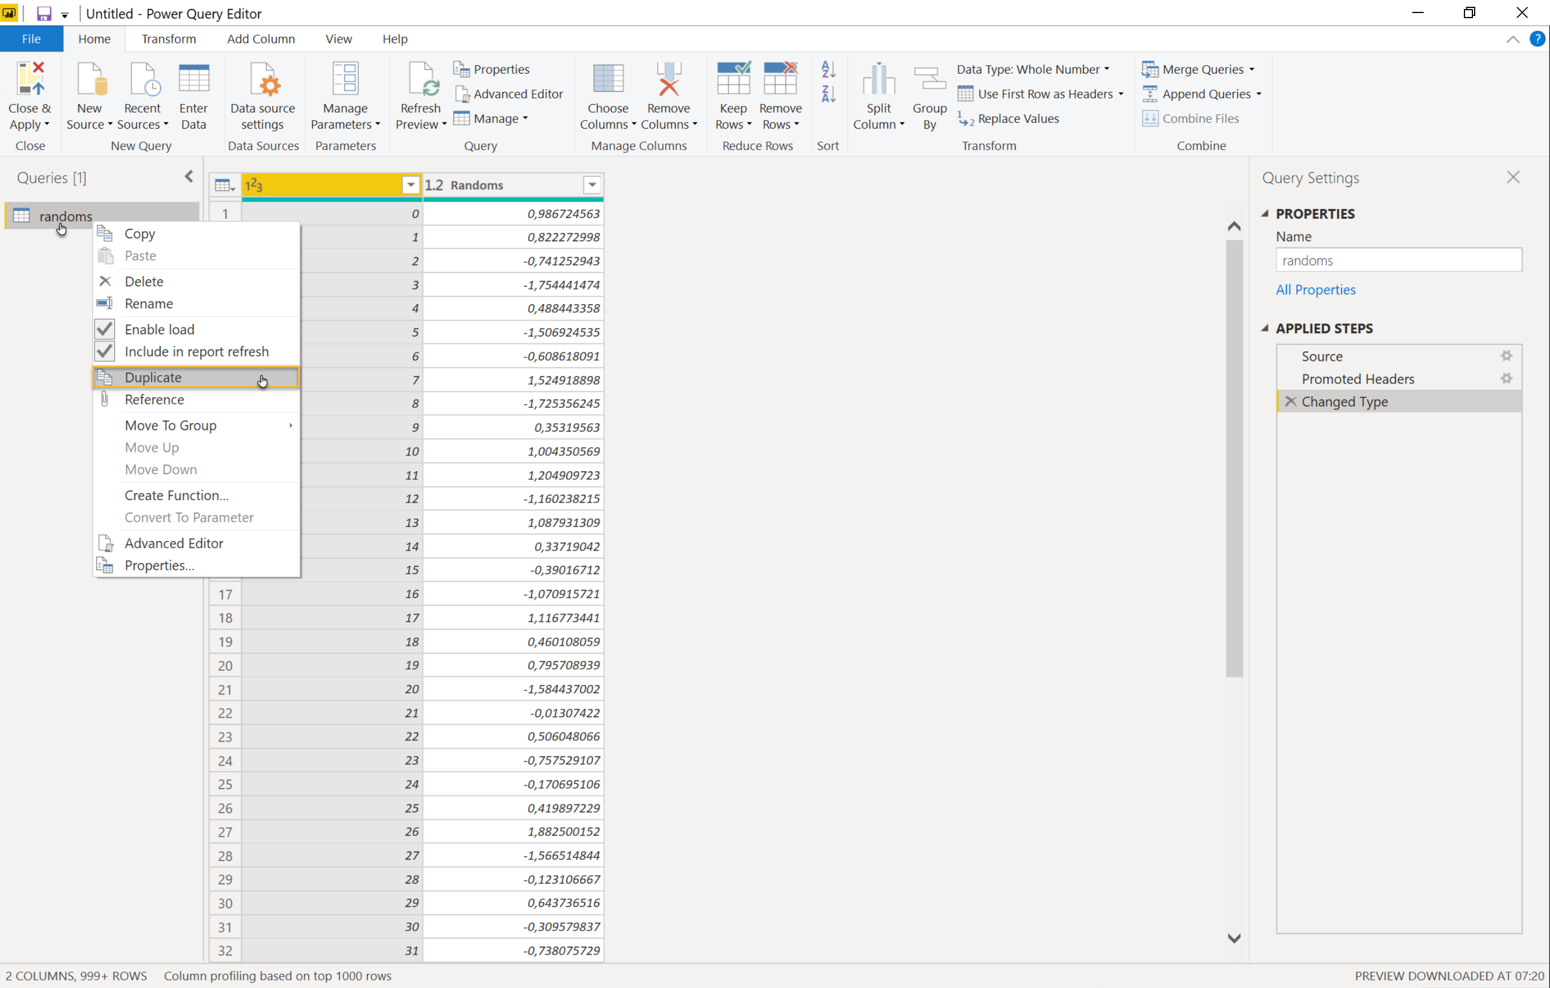Image resolution: width=1550 pixels, height=988 pixels.
Task: Choose Create Function... from the context menu
Action: [x=197, y=495]
